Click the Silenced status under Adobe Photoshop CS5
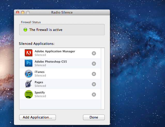The width and height of the screenshot is (165, 127). [40, 65]
